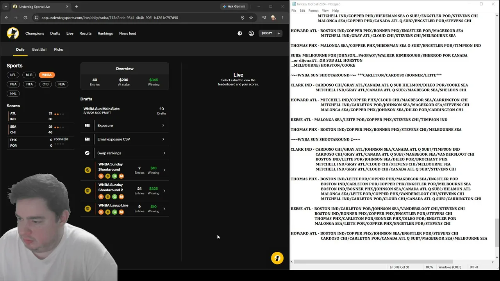
Task: Select the CFB sport filter
Action: pos(46,84)
